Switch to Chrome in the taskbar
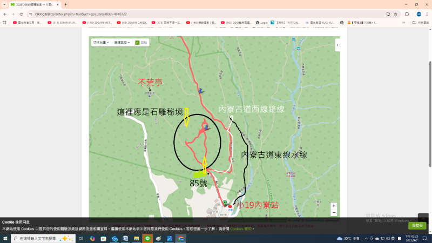Viewport: 432px width, 243px height. 181,238
